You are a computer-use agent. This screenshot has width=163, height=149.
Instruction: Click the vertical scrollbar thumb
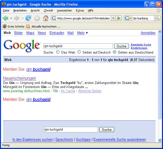[160, 77]
